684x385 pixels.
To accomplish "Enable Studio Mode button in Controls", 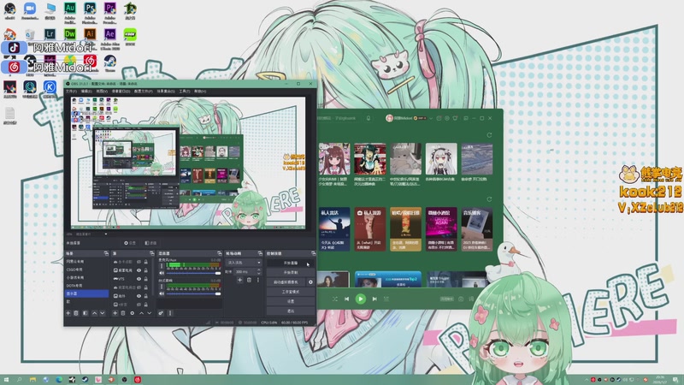I will [x=291, y=292].
